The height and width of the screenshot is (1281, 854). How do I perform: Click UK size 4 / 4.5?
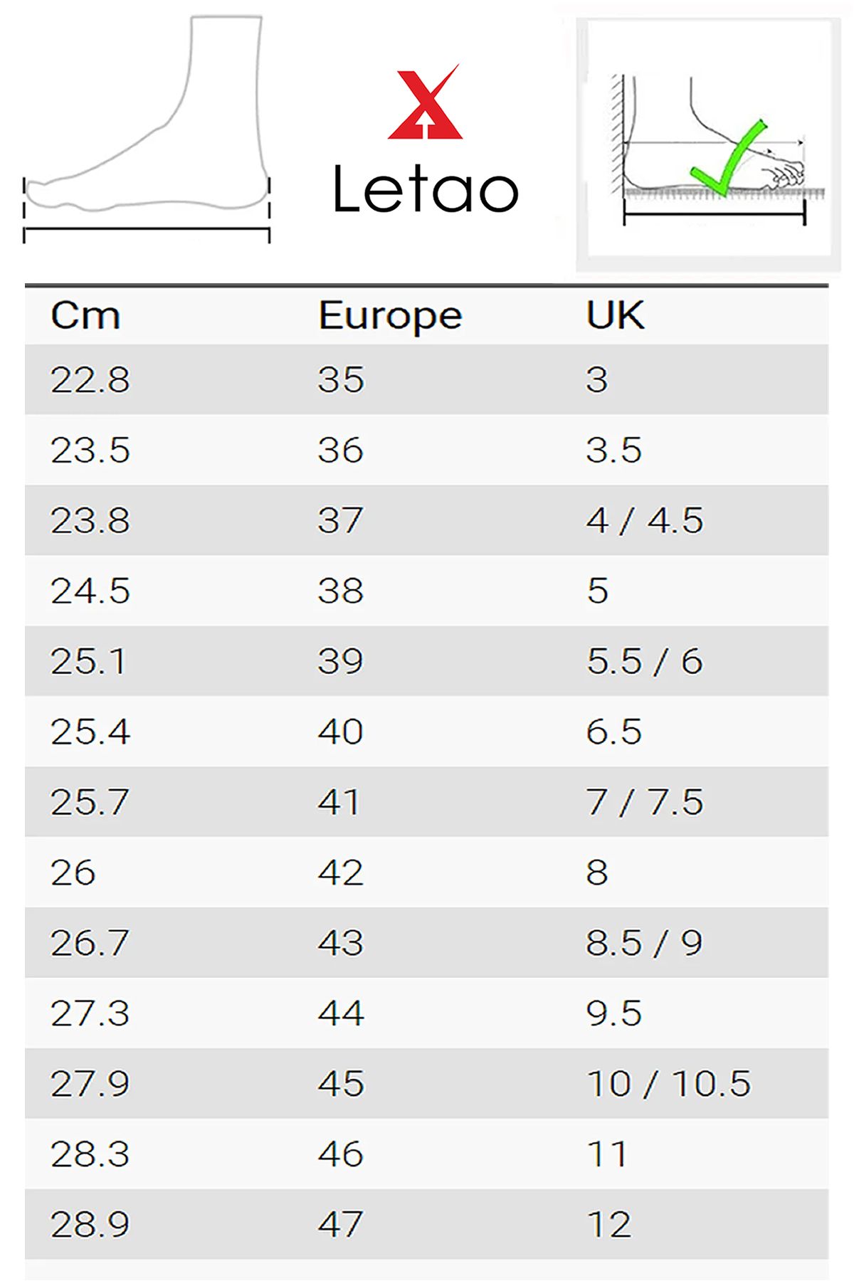point(644,520)
